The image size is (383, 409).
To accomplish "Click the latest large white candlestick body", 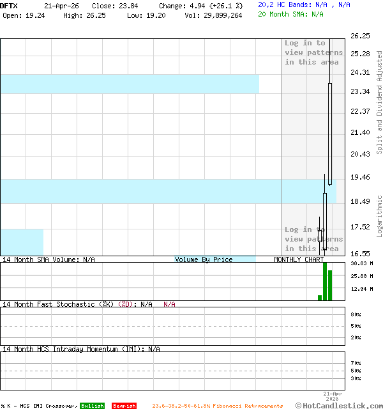I will 330,134.
